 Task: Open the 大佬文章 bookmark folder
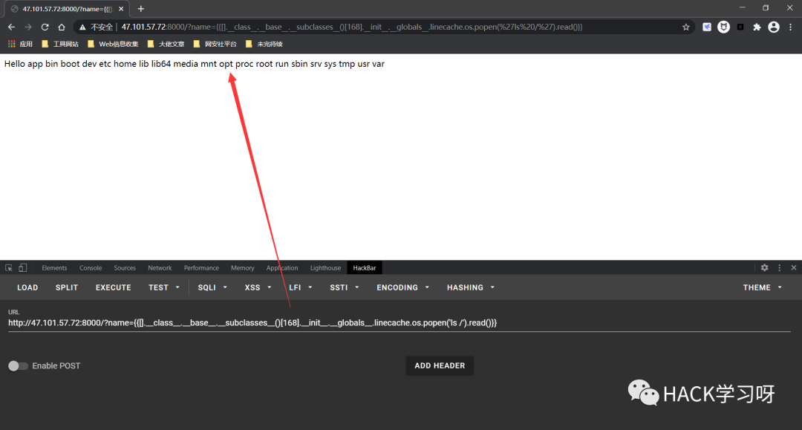click(166, 44)
